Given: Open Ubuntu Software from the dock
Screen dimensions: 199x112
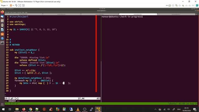Looking at the screenshot, I should [2, 34].
